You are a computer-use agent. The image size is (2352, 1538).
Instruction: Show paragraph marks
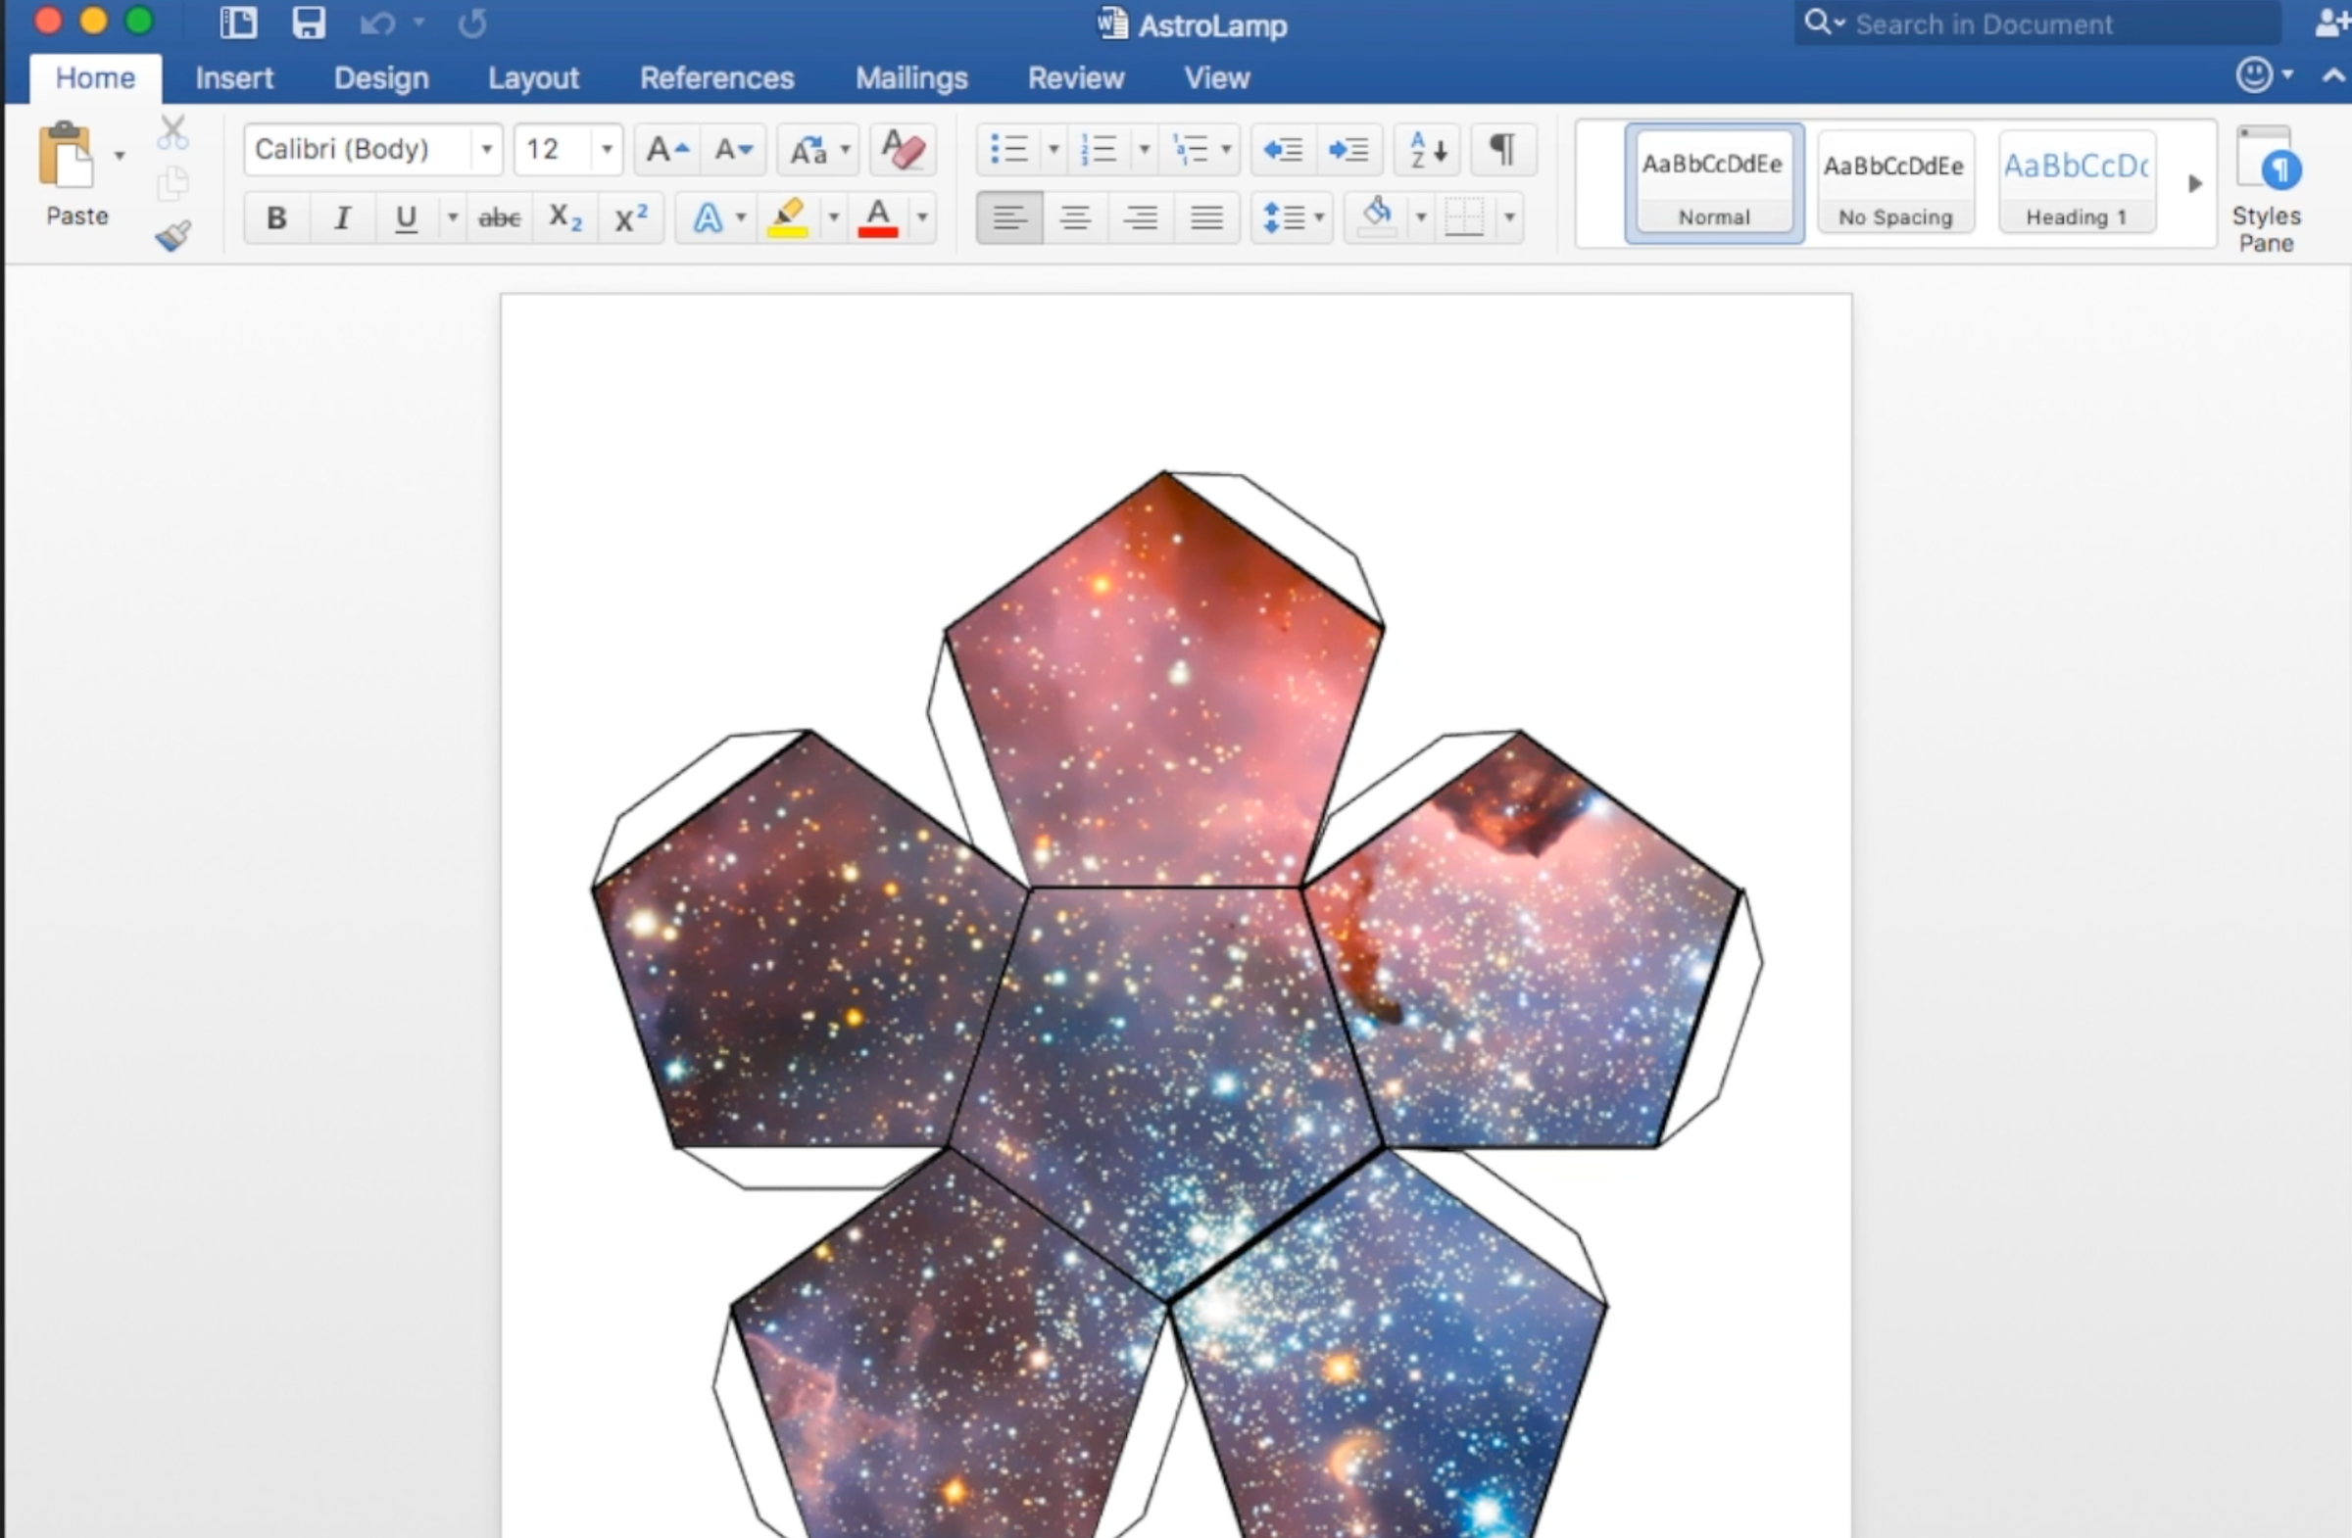1502,150
